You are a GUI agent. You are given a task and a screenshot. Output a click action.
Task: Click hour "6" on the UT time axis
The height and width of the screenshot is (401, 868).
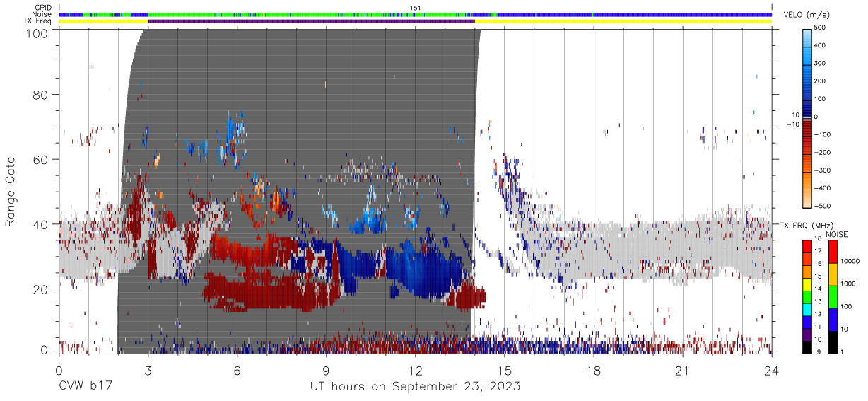pyautogui.click(x=237, y=371)
